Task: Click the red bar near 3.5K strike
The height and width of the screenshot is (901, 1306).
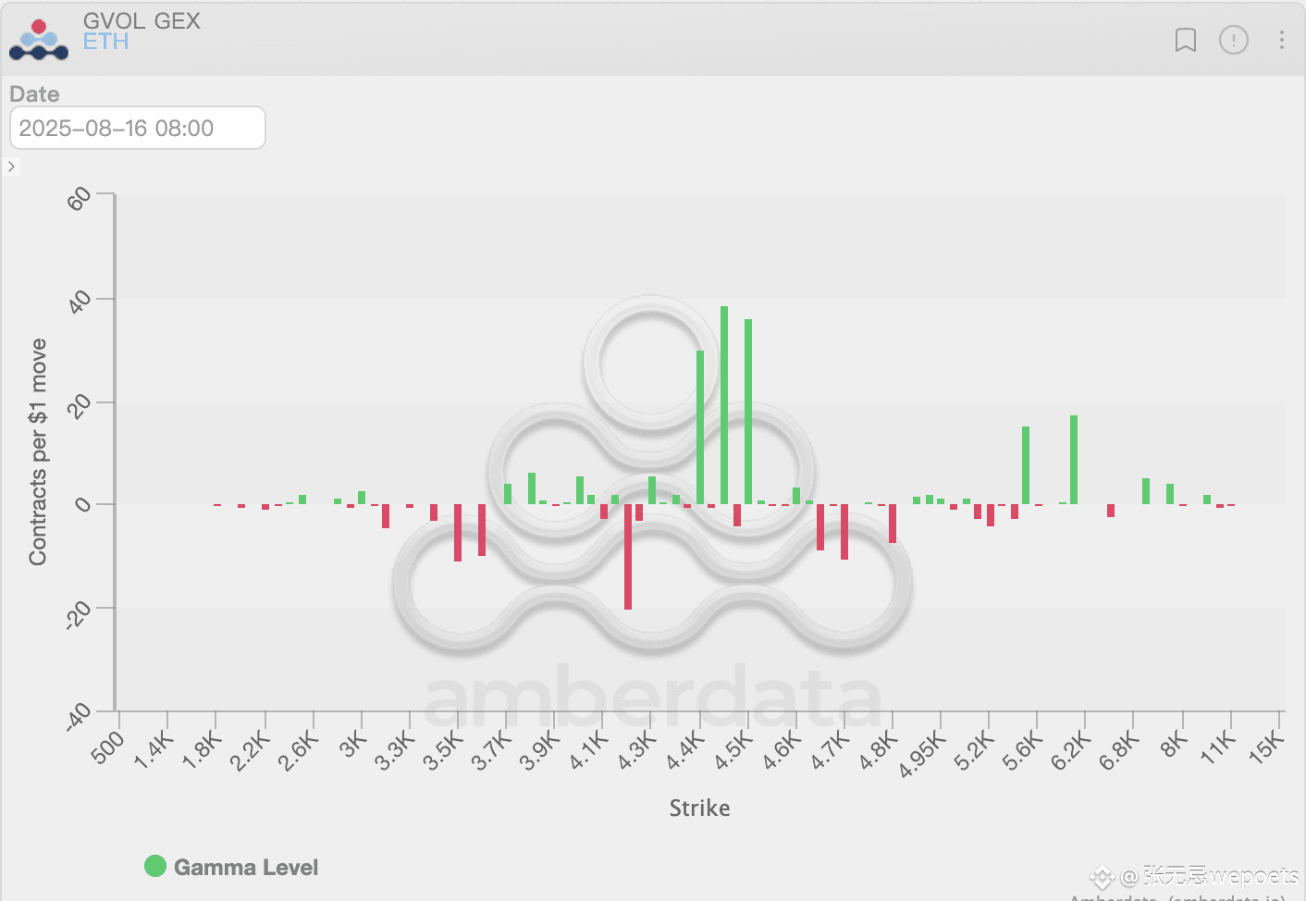Action: pos(458,533)
